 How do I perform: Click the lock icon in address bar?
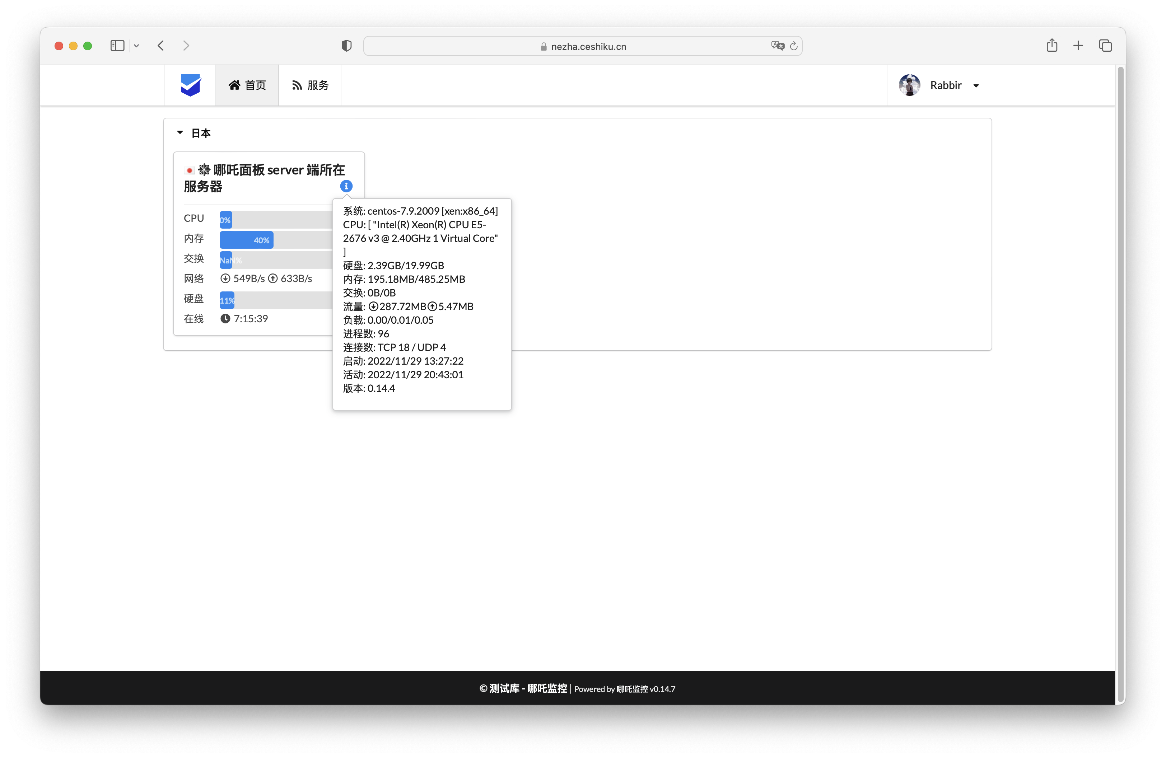pyautogui.click(x=543, y=47)
